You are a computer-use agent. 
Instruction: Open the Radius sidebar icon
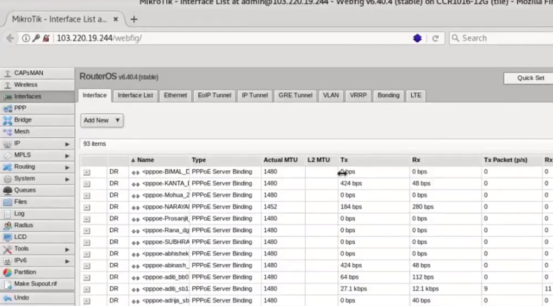coord(7,225)
